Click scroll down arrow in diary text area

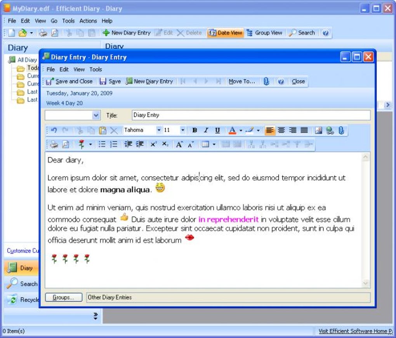click(x=365, y=283)
